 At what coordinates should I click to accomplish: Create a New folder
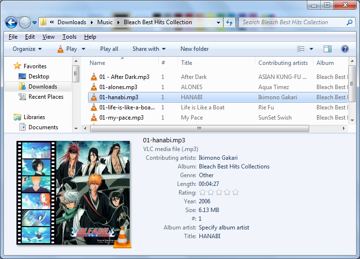coord(195,49)
